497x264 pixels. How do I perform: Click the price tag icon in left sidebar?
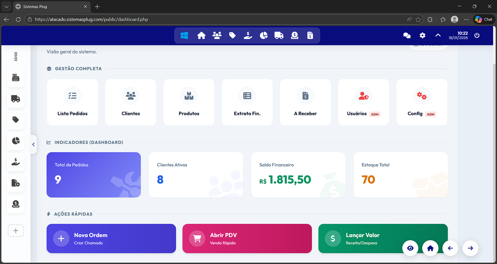pos(16,120)
